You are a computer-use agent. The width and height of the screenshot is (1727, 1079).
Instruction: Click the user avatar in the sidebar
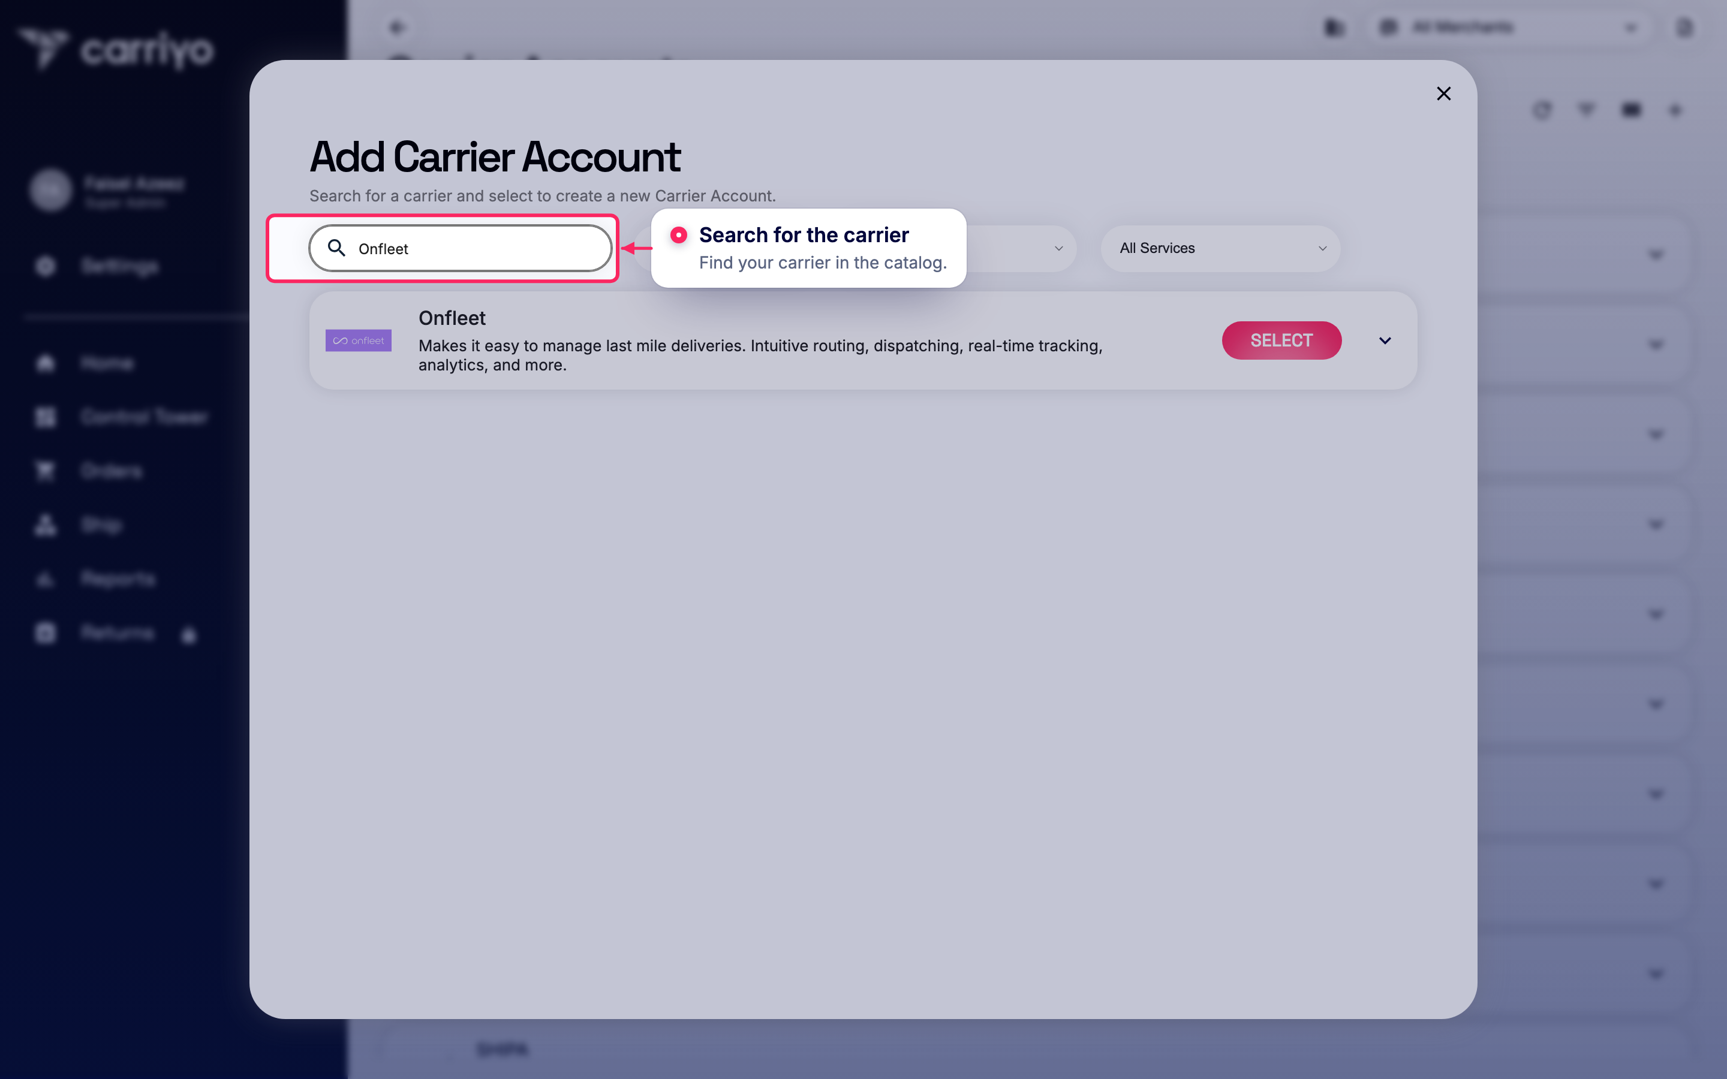coord(50,191)
